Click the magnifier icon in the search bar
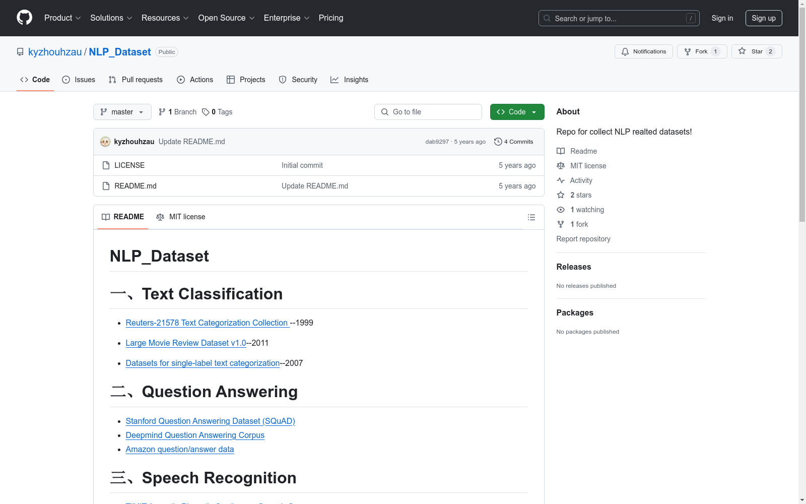This screenshot has width=806, height=504. (547, 18)
